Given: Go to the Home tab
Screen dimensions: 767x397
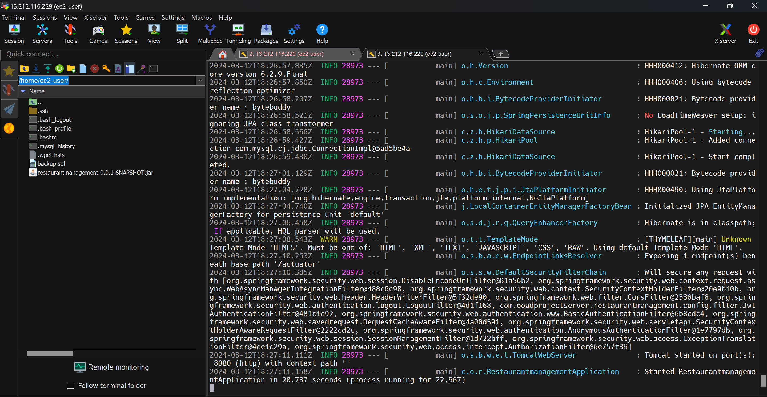Looking at the screenshot, I should tap(222, 54).
